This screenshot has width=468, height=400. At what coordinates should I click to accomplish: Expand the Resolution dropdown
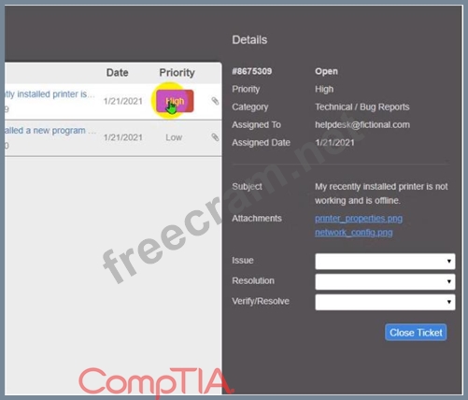tap(385, 281)
